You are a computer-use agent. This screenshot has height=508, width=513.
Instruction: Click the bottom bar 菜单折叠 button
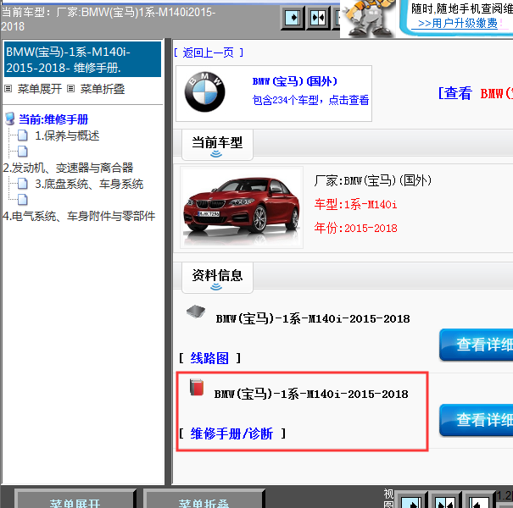pos(204,499)
